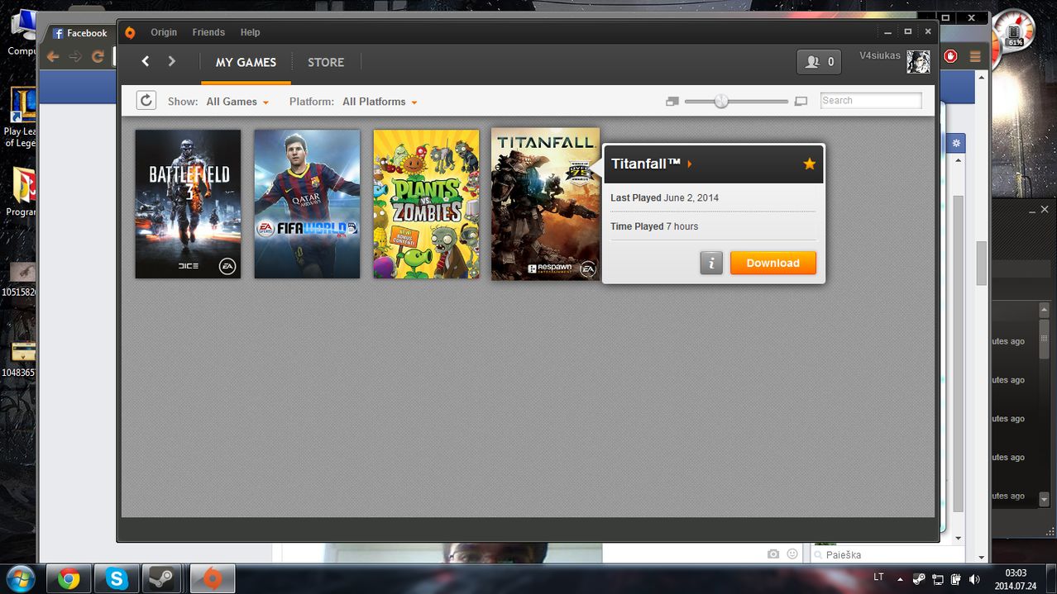
Task: Go back with the left arrow in Origin
Action: pos(146,61)
